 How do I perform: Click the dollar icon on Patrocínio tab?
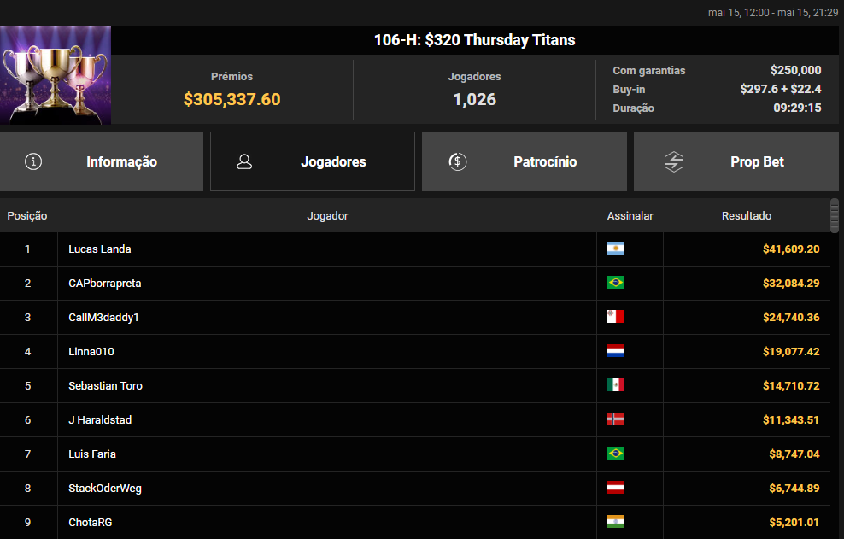[x=457, y=161]
